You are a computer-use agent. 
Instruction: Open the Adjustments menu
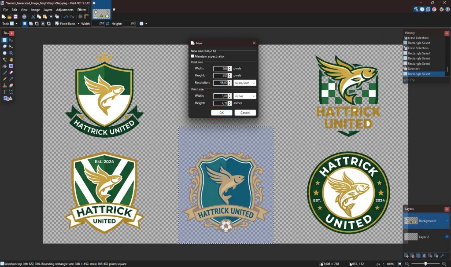tap(64, 9)
